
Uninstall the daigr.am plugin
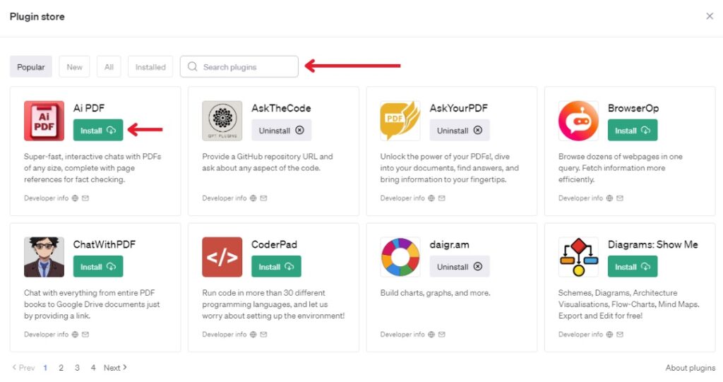(460, 266)
